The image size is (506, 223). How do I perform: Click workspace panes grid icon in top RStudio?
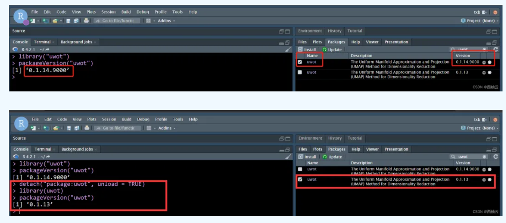[x=148, y=21]
